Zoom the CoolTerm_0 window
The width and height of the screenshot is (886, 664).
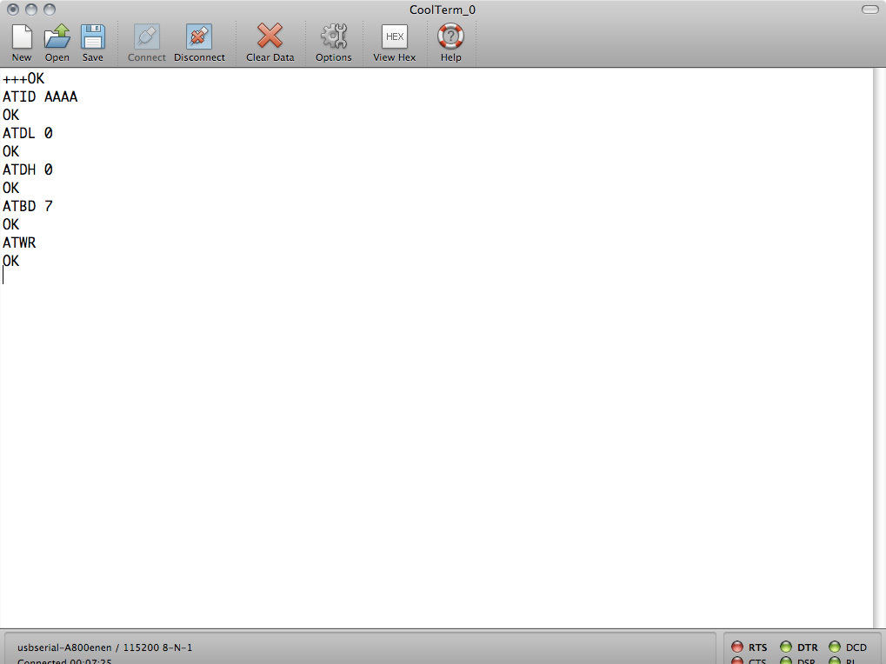(50, 10)
